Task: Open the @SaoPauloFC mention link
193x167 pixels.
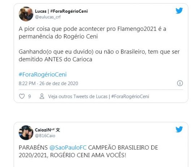Action: (68, 147)
